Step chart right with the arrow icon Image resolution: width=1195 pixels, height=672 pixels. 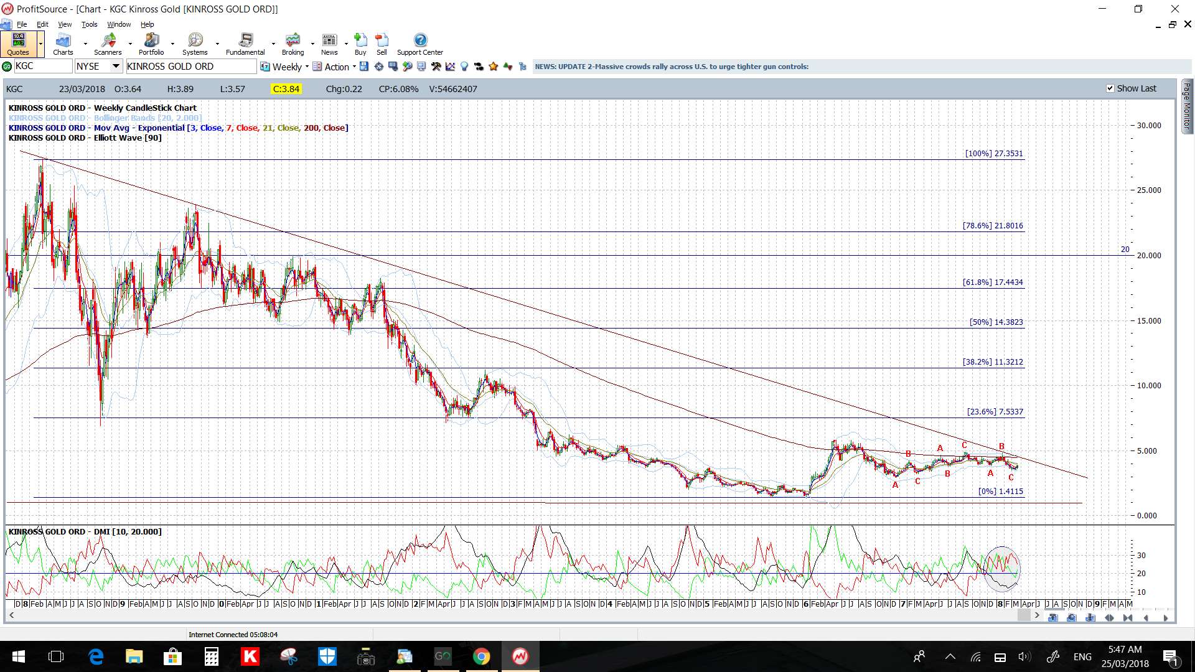[x=1166, y=618]
